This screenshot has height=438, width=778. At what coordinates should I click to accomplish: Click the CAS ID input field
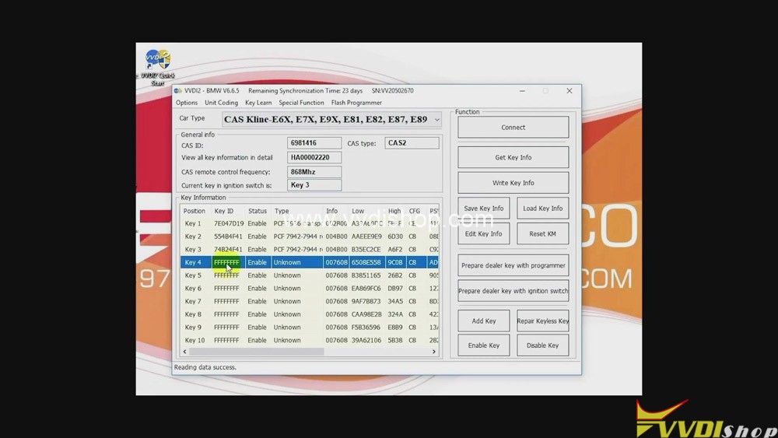pos(314,143)
